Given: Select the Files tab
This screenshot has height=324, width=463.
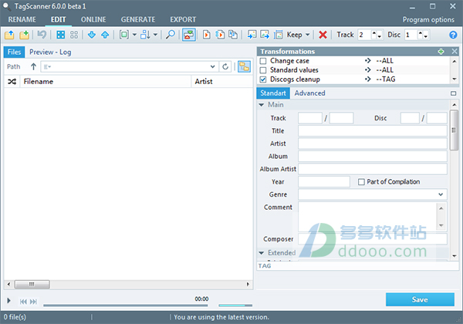Looking at the screenshot, I should point(14,52).
